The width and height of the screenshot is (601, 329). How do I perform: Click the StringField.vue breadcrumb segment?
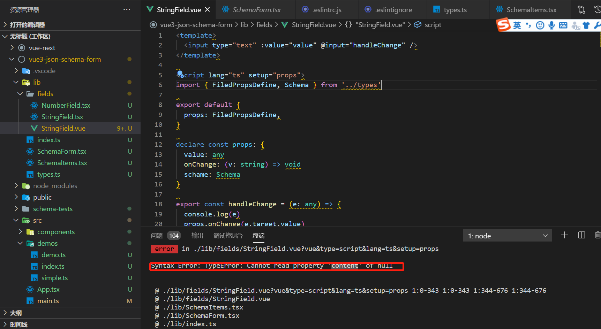[314, 25]
